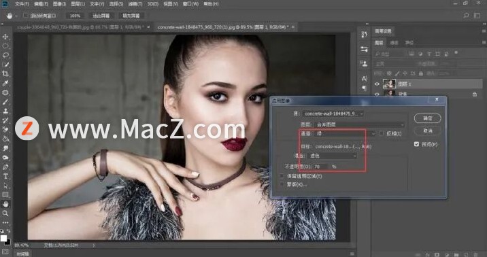Click the 填充屏幕 fill screen button
The width and height of the screenshot is (487, 257).
131,16
